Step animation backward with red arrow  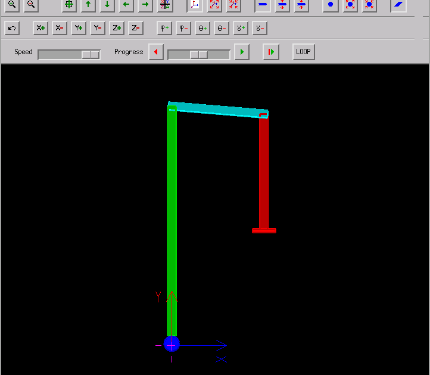(156, 52)
